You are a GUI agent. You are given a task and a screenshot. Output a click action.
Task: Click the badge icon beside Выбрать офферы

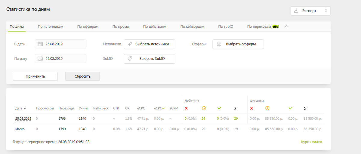[x=219, y=44]
